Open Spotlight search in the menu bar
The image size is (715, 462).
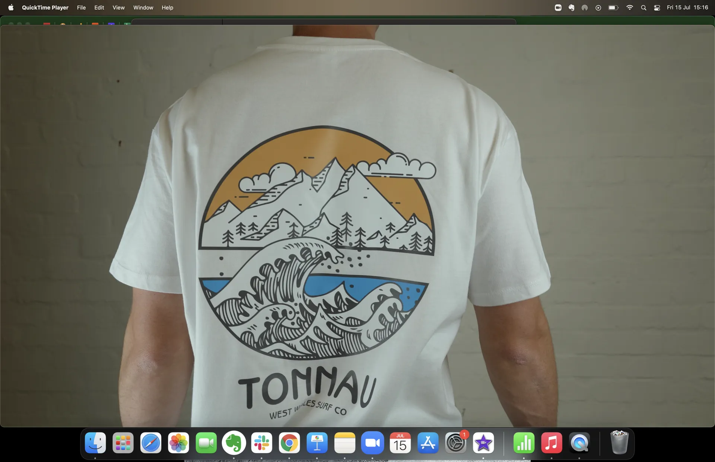[x=643, y=7]
